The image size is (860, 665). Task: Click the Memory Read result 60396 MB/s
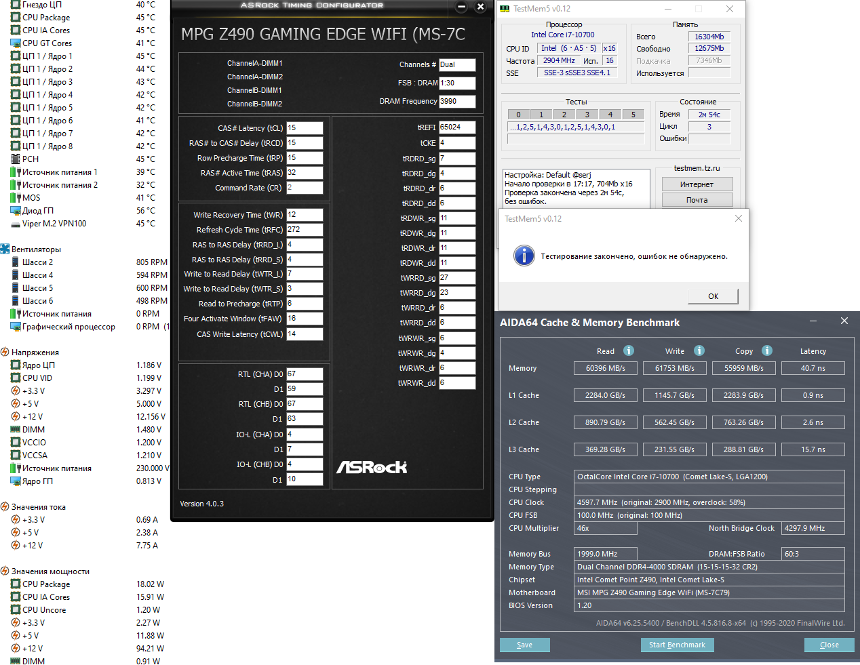click(x=606, y=368)
